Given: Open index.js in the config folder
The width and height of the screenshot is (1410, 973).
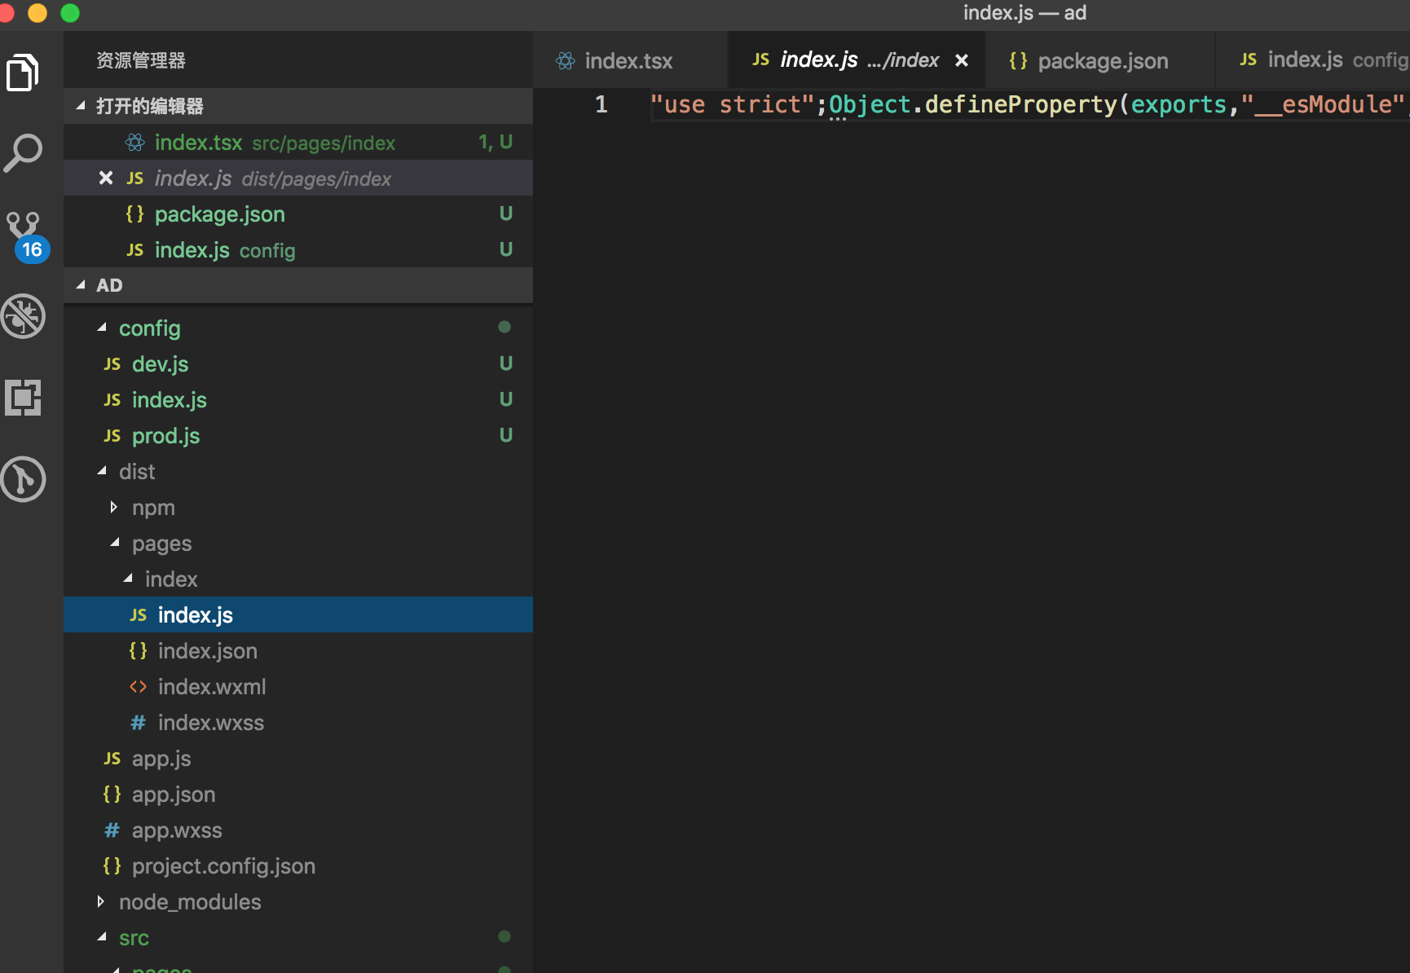Looking at the screenshot, I should [x=298, y=400].
